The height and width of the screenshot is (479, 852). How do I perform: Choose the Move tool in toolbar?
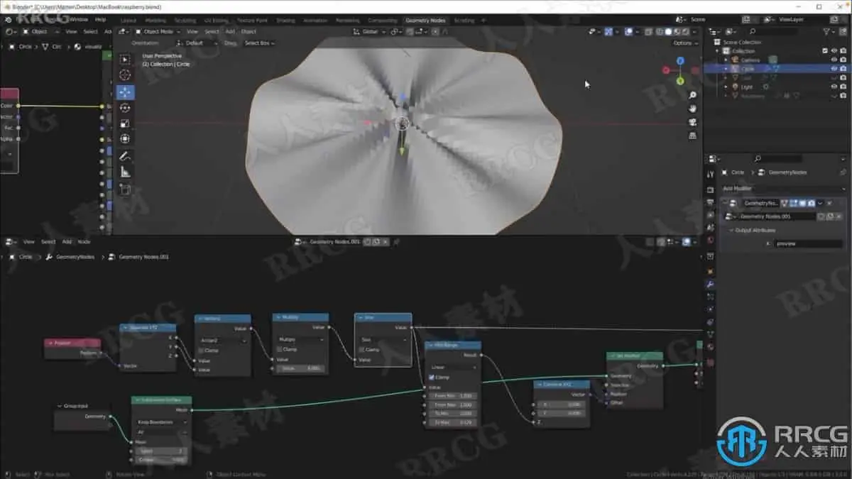coord(125,92)
